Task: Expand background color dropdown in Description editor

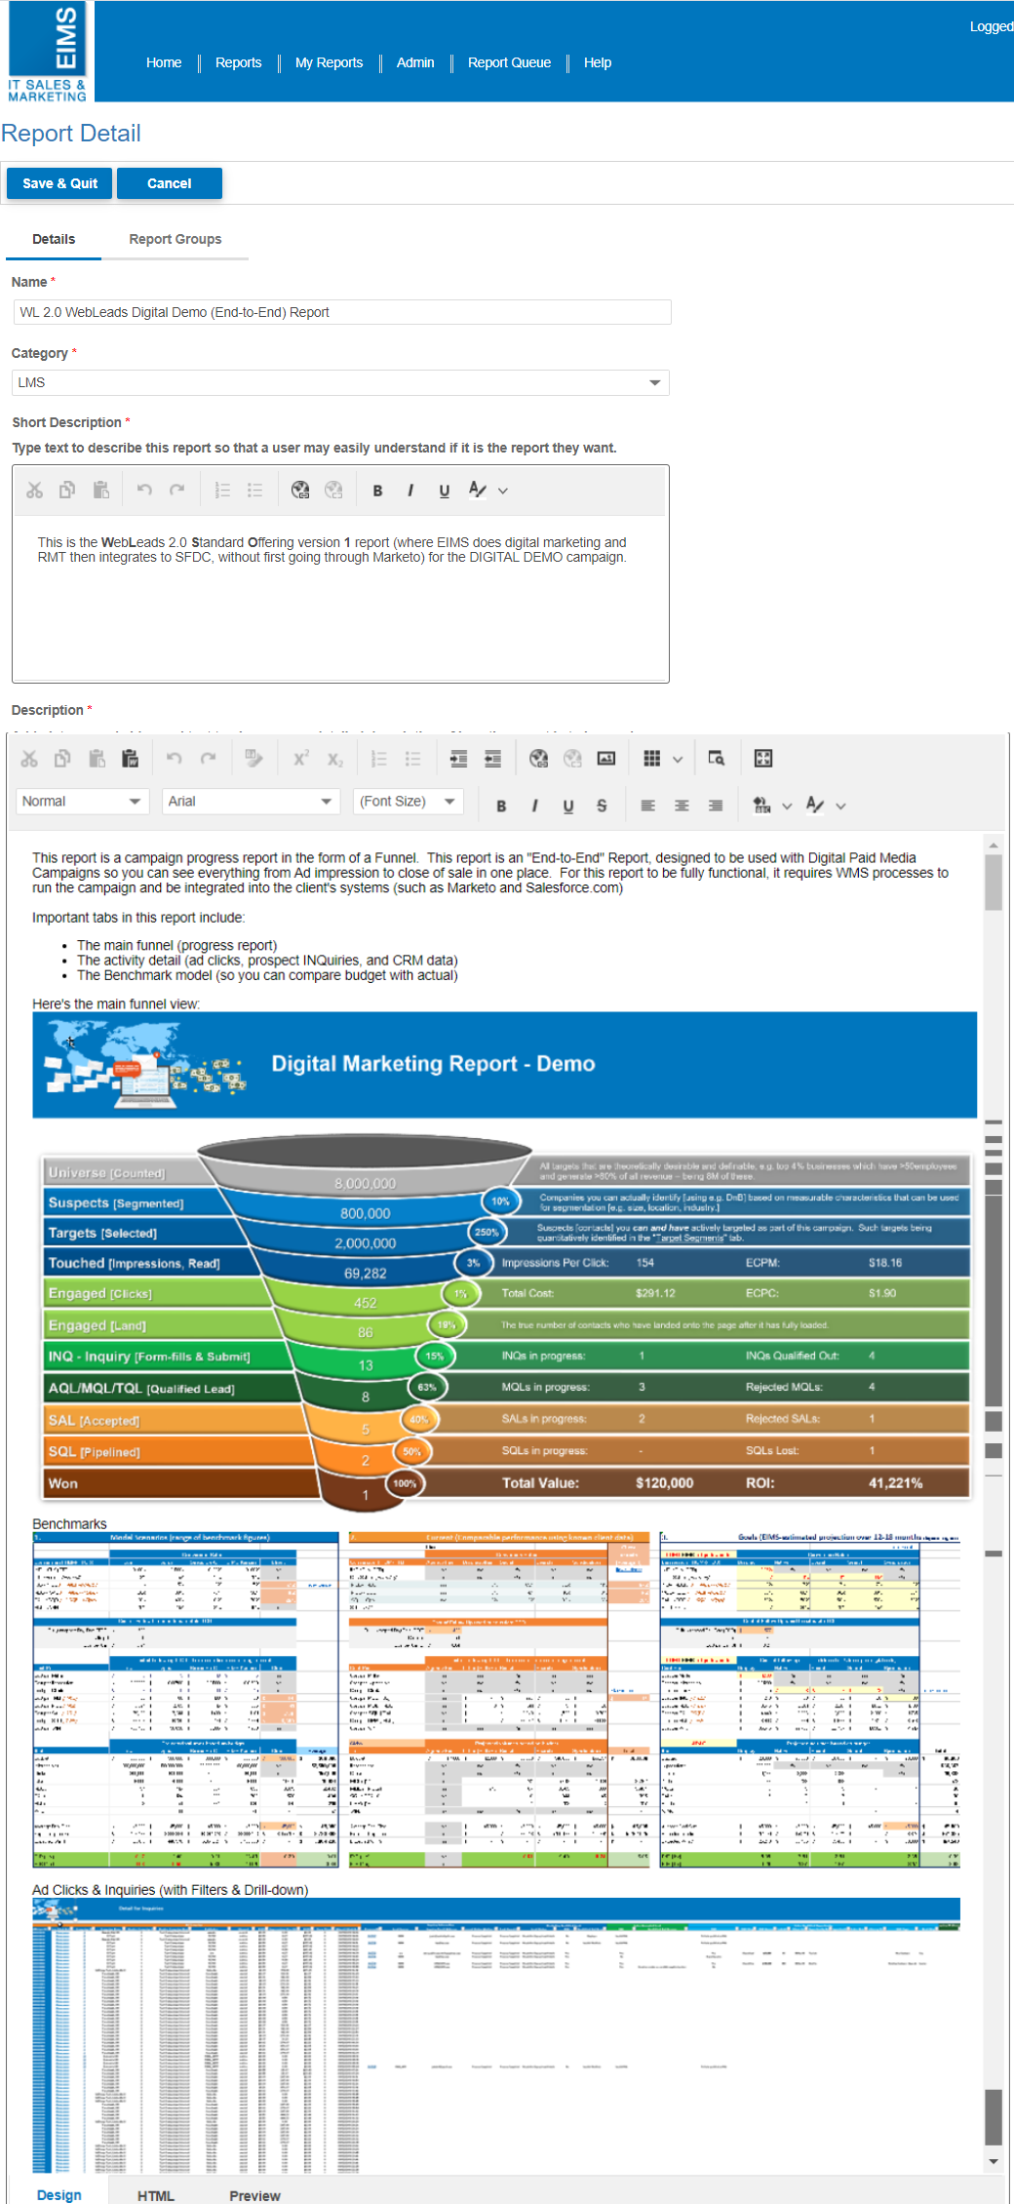Action: [787, 806]
